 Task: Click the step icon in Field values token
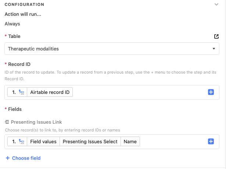[21, 141]
